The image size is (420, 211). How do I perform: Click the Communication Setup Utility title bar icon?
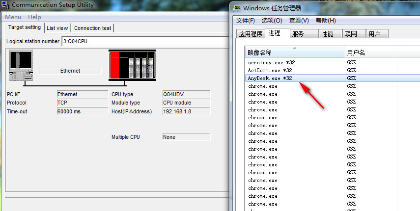pos(6,5)
